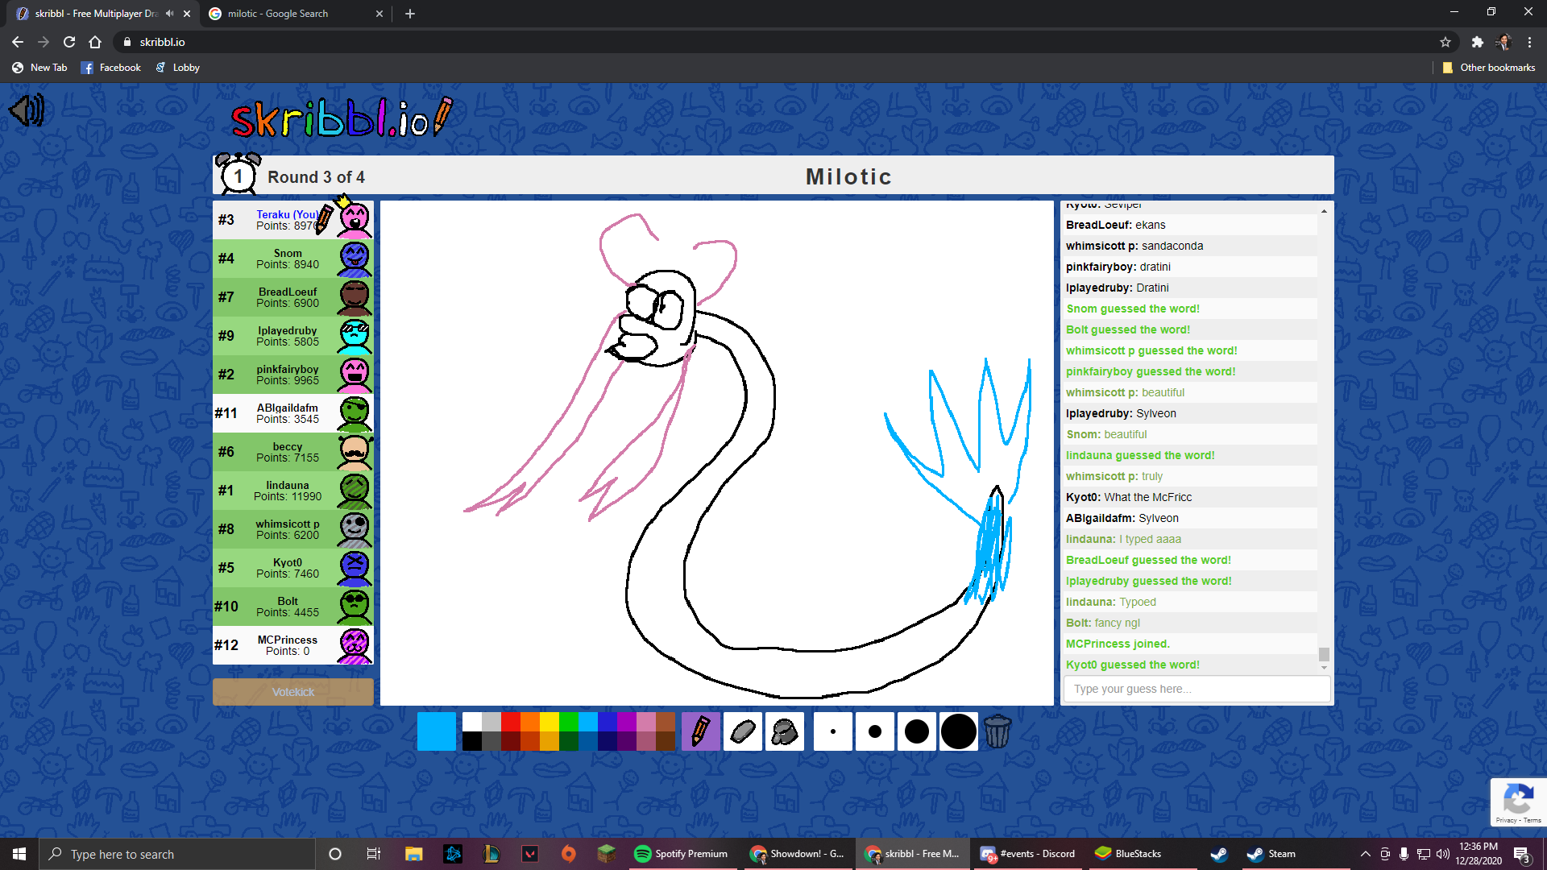Select the paint bucket fill tool
The width and height of the screenshot is (1547, 870).
784,731
